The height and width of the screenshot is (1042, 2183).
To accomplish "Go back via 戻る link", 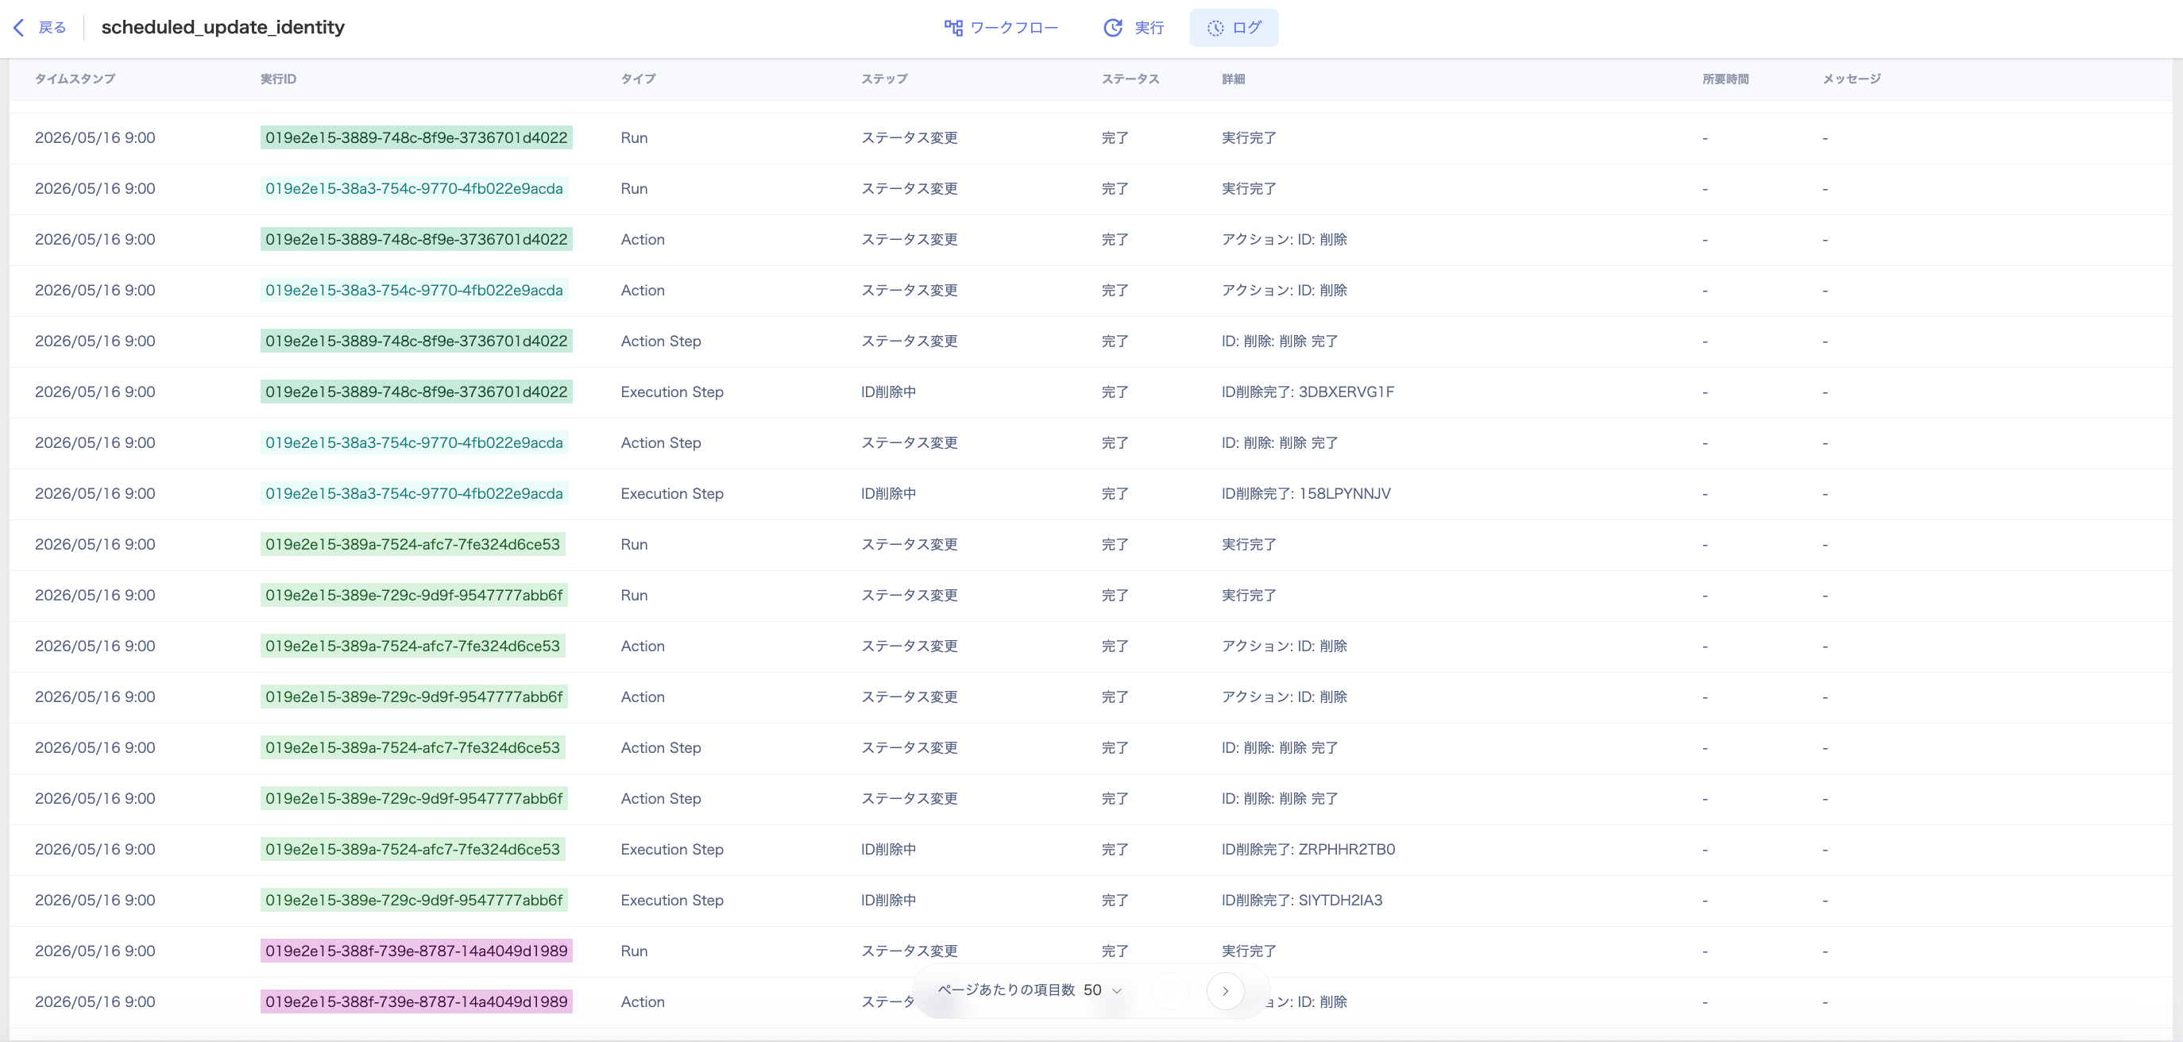I will (52, 27).
